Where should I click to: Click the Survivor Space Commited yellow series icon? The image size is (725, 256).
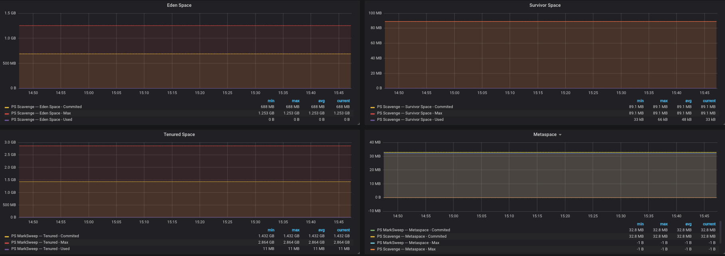(372, 107)
